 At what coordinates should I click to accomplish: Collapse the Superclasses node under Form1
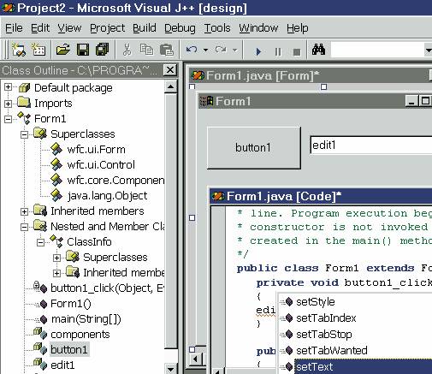(x=25, y=134)
